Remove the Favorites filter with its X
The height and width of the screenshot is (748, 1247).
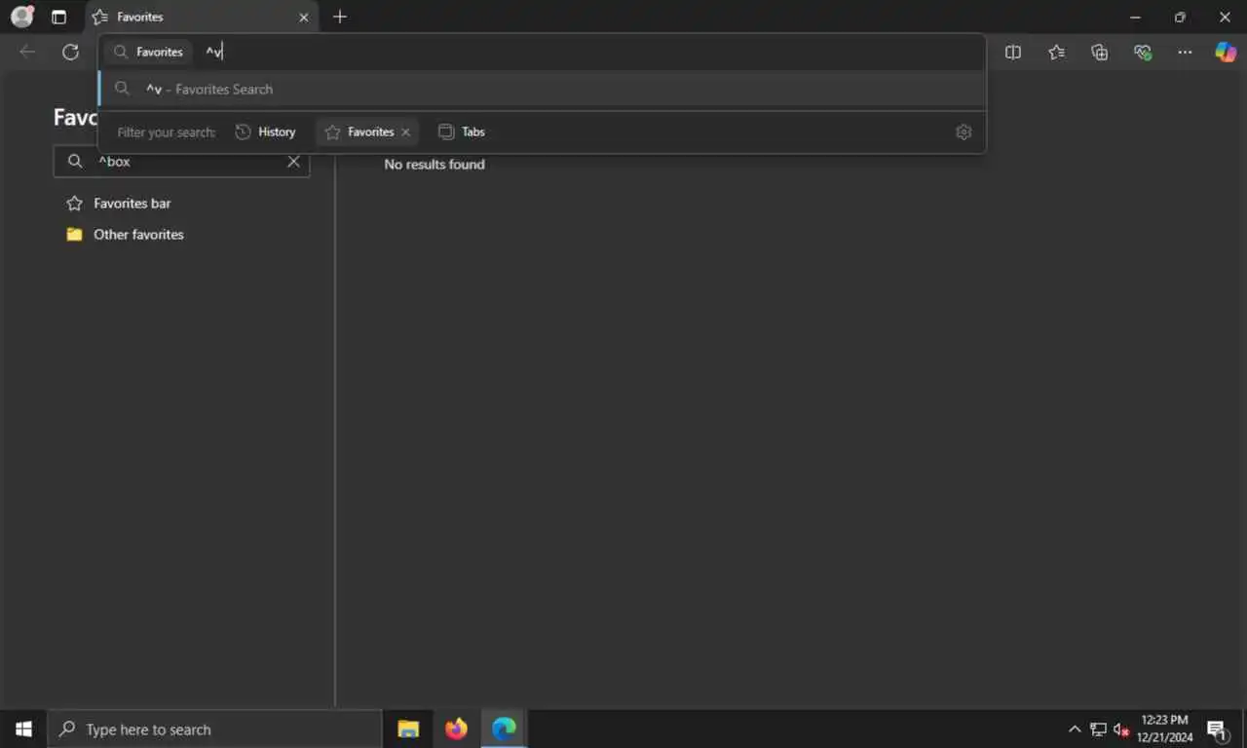[405, 131]
